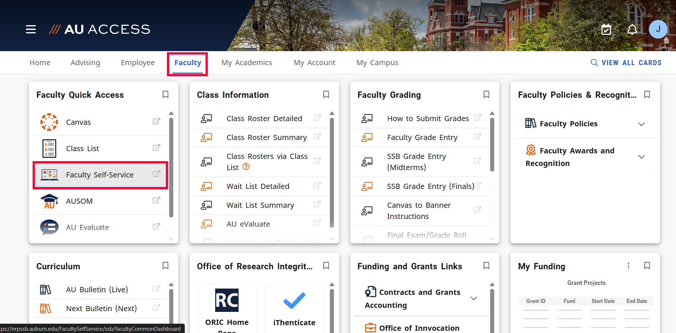Expand the Faculty Policies section
This screenshot has height=333, width=676.
pos(641,124)
